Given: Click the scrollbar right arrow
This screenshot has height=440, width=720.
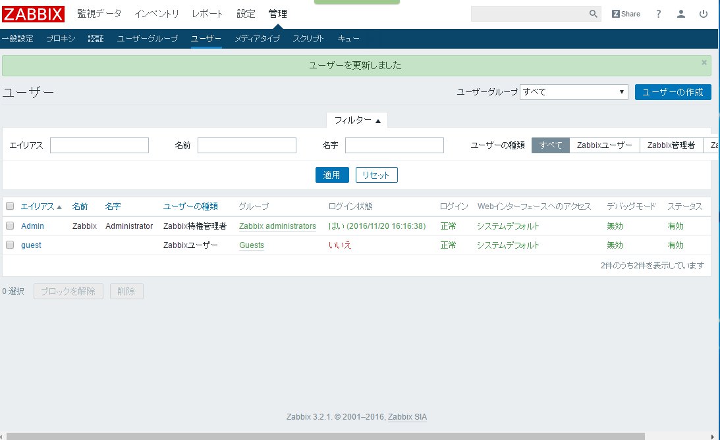Looking at the screenshot, I should (x=712, y=437).
